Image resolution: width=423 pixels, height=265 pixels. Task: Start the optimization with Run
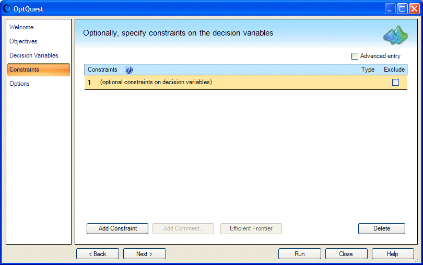click(299, 254)
